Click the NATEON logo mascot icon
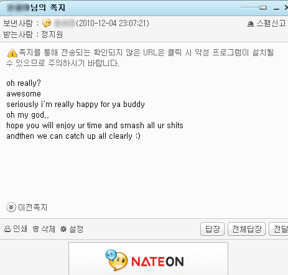 click(116, 260)
